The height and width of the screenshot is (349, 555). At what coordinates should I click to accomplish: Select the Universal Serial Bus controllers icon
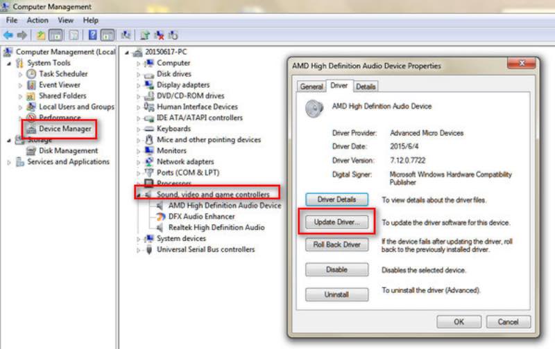tap(149, 250)
